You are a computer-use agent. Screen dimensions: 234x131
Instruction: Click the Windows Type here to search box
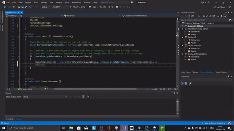(34, 128)
